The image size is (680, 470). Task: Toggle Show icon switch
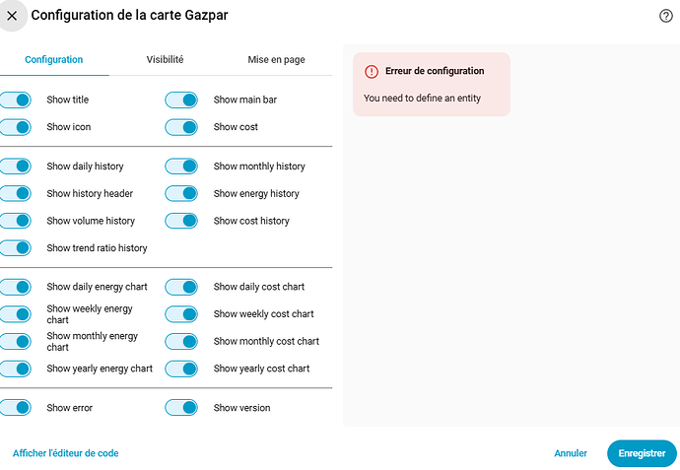(x=15, y=127)
